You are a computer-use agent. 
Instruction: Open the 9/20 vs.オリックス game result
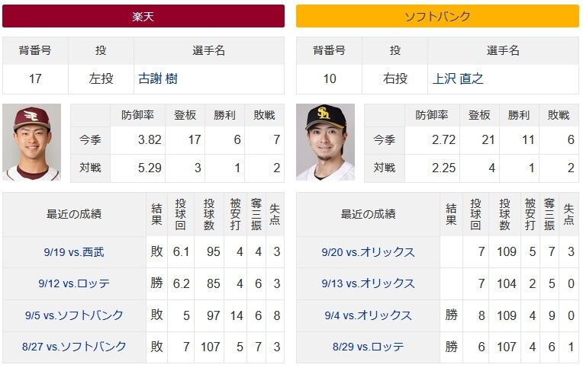pyautogui.click(x=368, y=251)
